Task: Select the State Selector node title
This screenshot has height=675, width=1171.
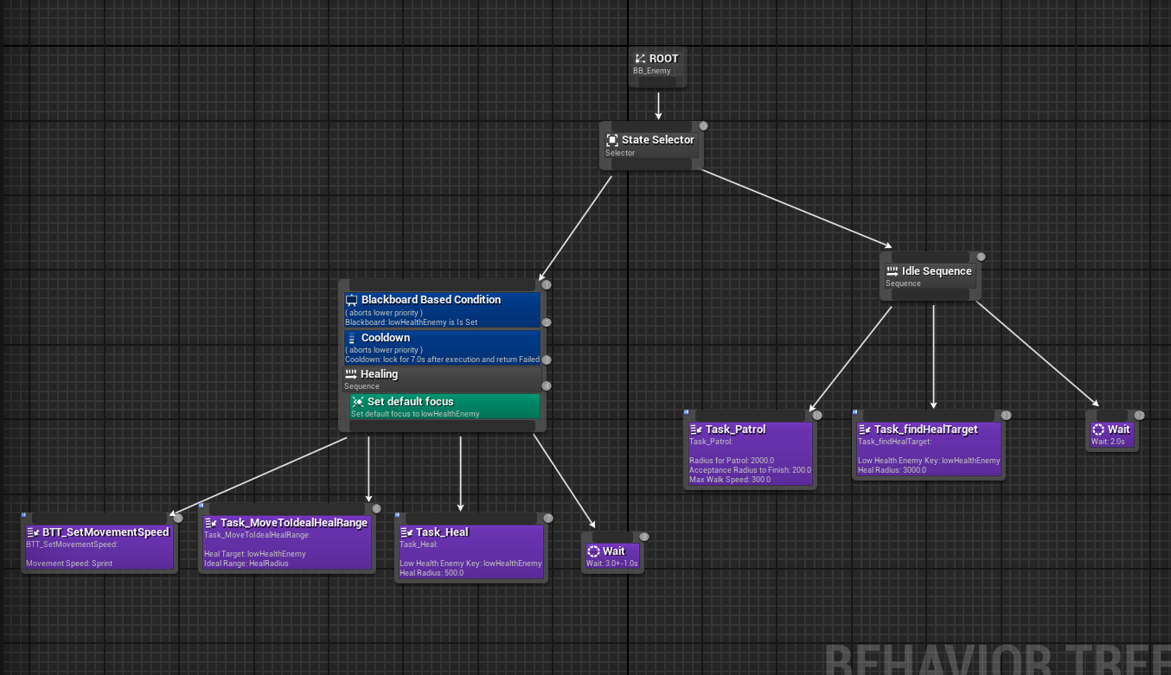Action: pyautogui.click(x=658, y=140)
